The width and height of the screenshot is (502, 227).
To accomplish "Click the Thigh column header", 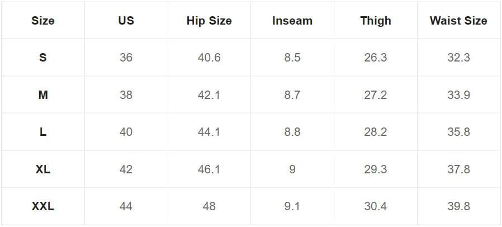I will 376,21.
